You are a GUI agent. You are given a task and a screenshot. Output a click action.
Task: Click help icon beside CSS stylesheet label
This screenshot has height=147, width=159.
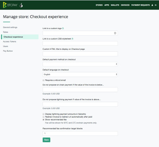coord(72,39)
